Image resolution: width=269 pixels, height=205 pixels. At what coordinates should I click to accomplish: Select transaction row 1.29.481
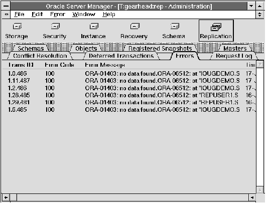(x=129, y=102)
